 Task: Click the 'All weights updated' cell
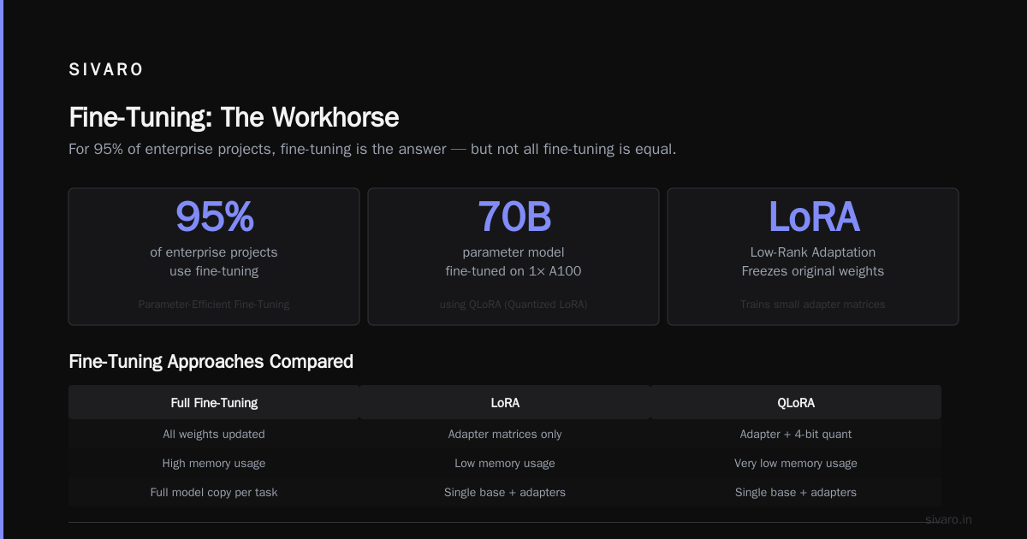[214, 434]
